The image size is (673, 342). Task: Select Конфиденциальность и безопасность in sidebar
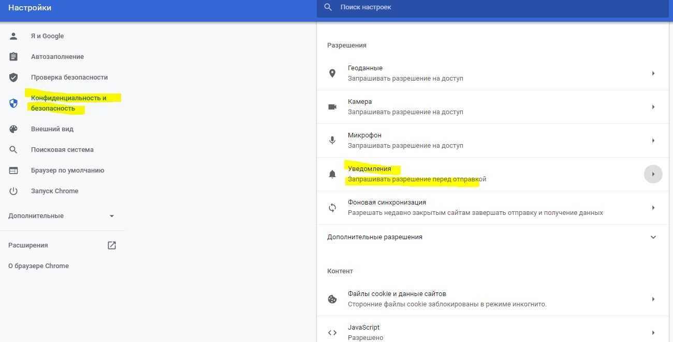pos(69,103)
